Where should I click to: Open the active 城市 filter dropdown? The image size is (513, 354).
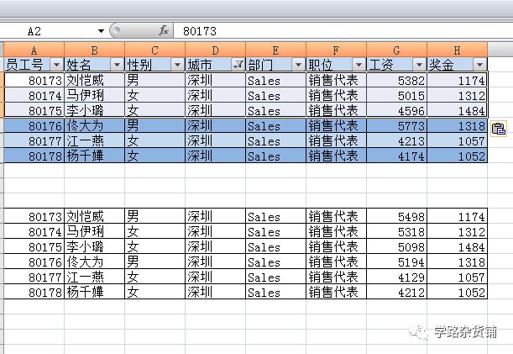coord(238,65)
